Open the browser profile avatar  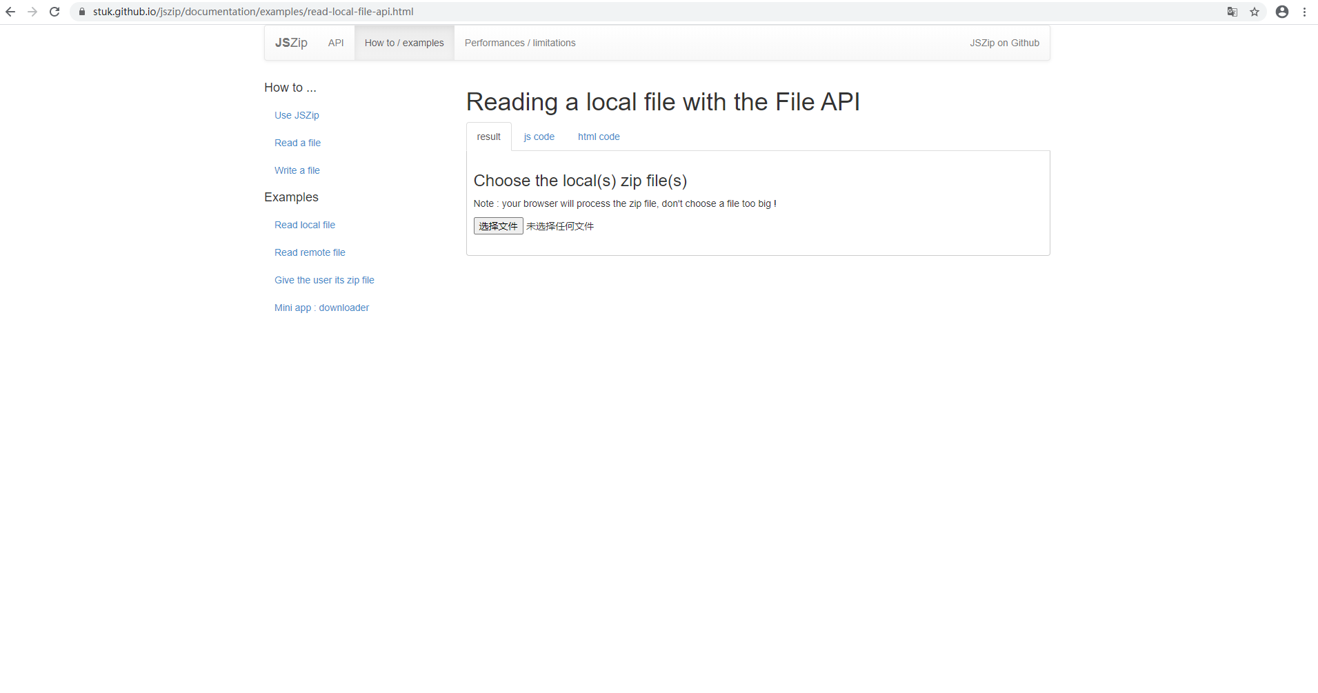[1281, 12]
